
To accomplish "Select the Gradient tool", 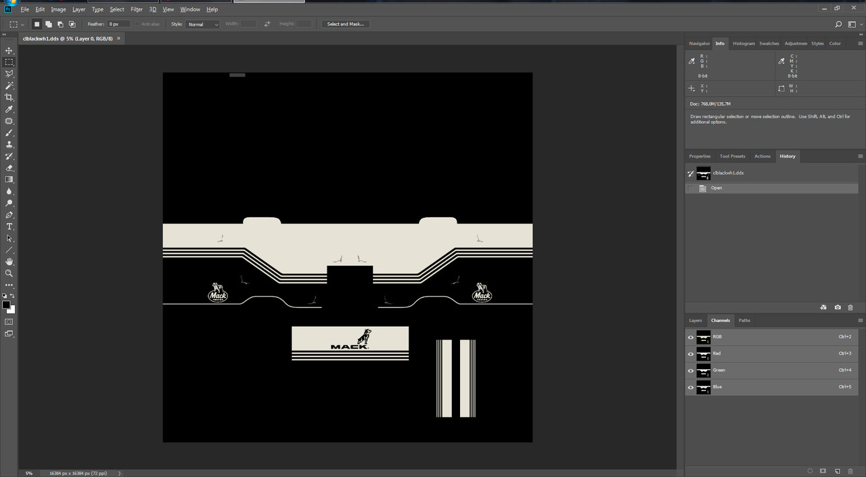I will pos(9,179).
